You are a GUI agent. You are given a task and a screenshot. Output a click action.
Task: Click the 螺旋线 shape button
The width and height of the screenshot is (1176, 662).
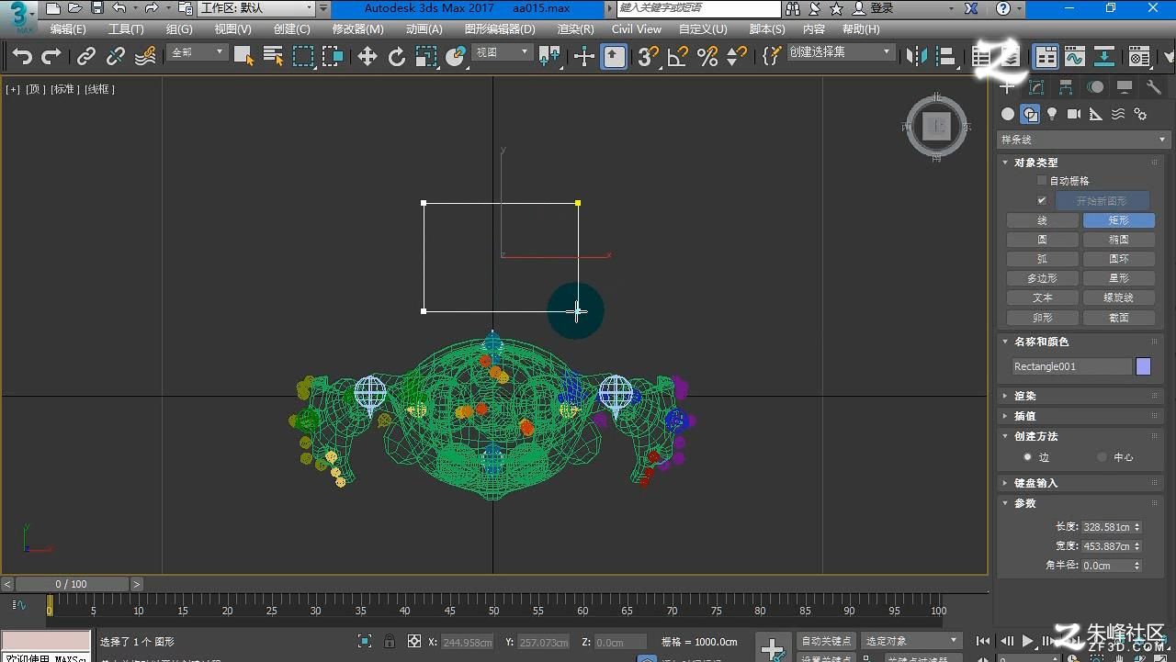[x=1118, y=297]
